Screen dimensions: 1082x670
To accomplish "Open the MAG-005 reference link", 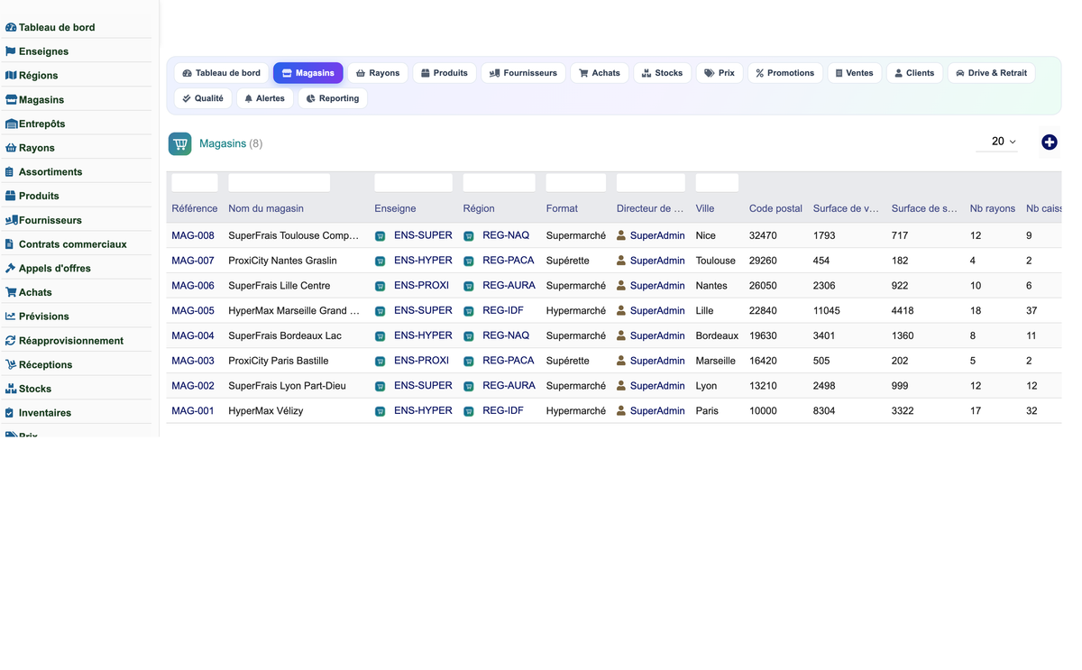I will point(193,310).
